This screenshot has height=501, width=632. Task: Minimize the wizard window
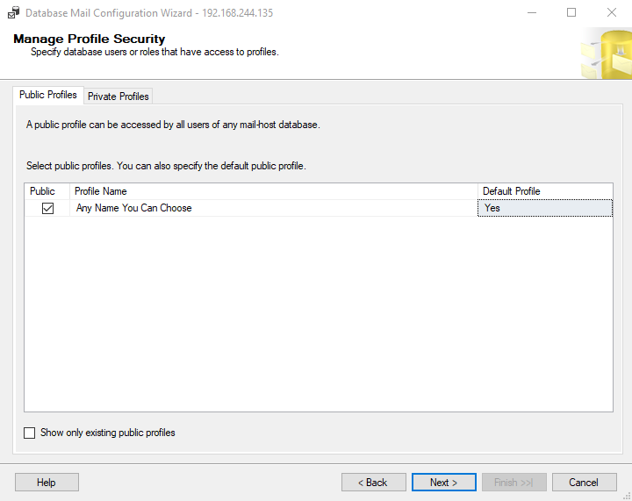coord(532,13)
